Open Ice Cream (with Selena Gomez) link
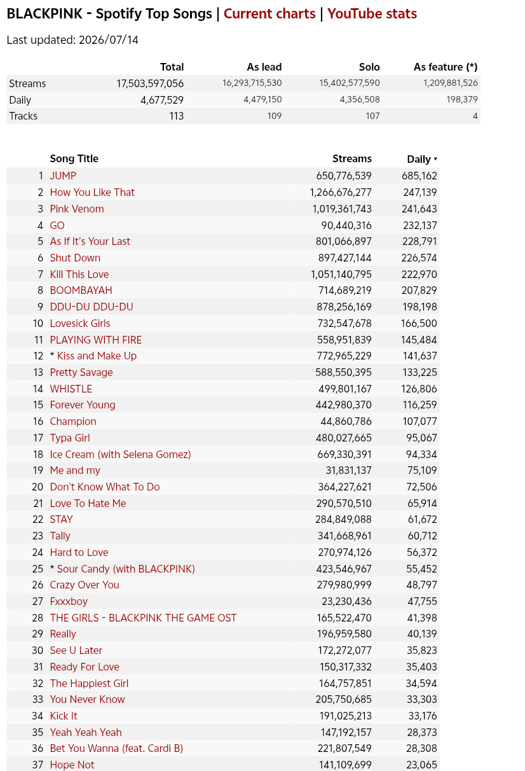The height and width of the screenshot is (771, 525). click(x=120, y=454)
